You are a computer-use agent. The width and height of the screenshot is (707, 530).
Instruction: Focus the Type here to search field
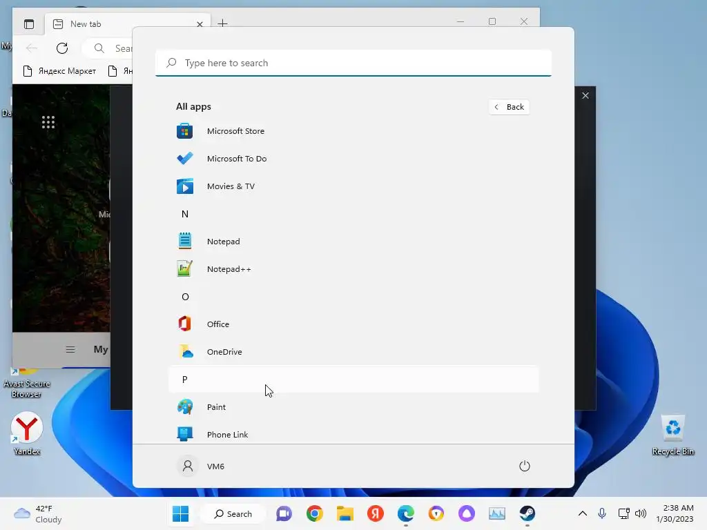[353, 63]
